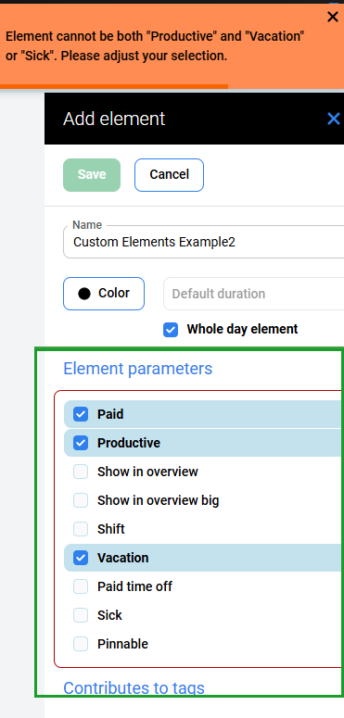Viewport: 344px width, 718px height.
Task: Check the Pinnable checkbox
Action: (81, 644)
